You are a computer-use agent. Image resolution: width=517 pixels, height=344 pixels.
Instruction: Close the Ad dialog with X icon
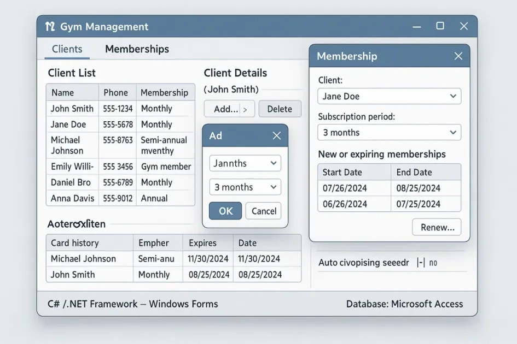[276, 136]
